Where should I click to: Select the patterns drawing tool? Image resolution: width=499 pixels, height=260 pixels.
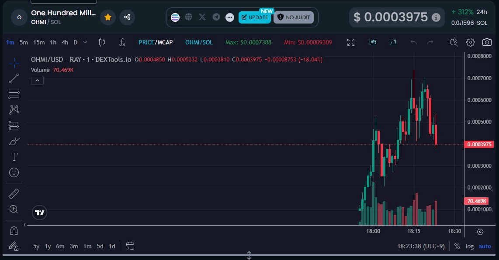pos(14,110)
